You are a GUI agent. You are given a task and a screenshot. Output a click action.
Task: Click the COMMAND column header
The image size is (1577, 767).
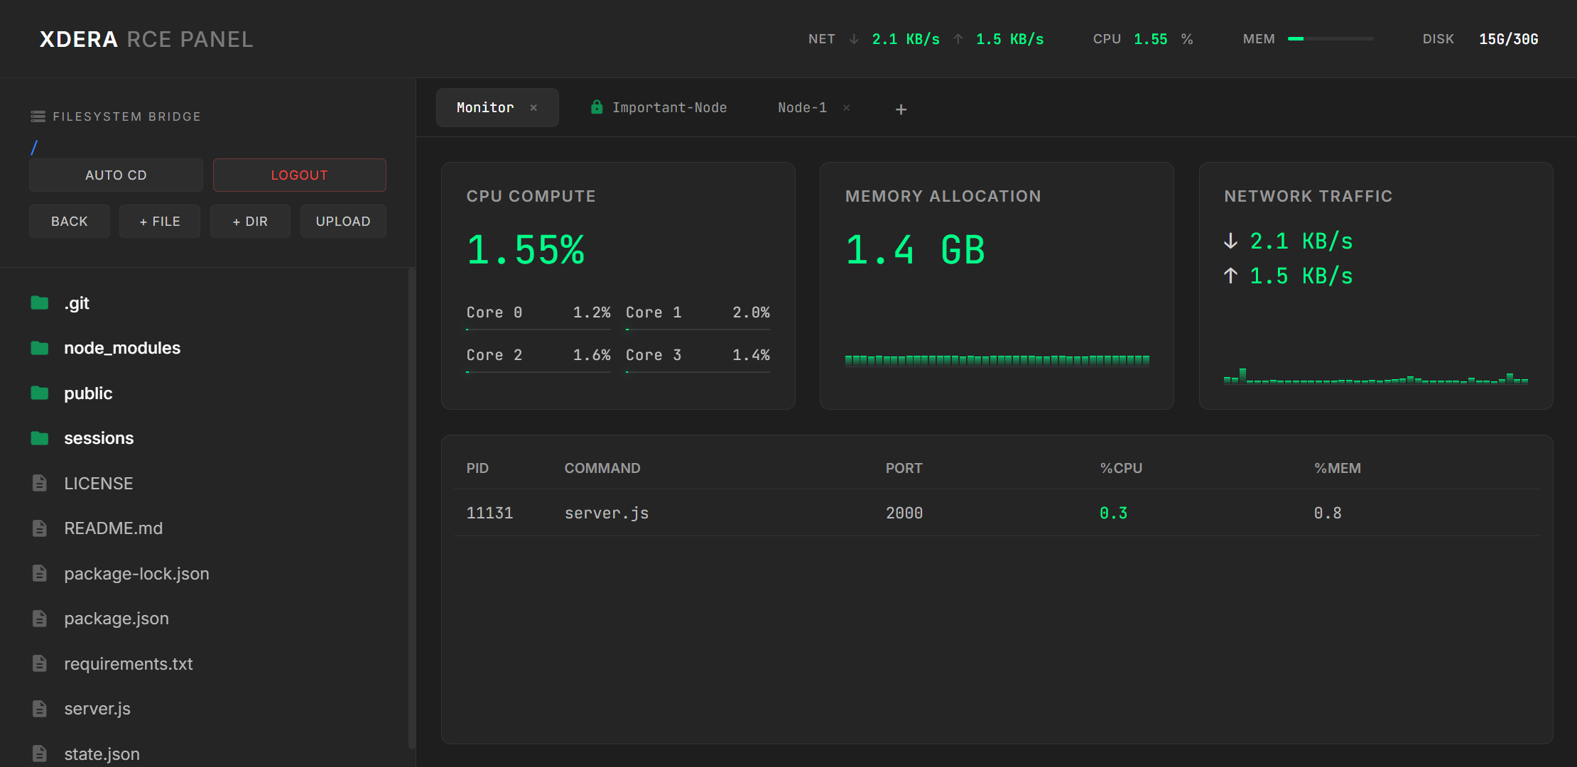[602, 469]
